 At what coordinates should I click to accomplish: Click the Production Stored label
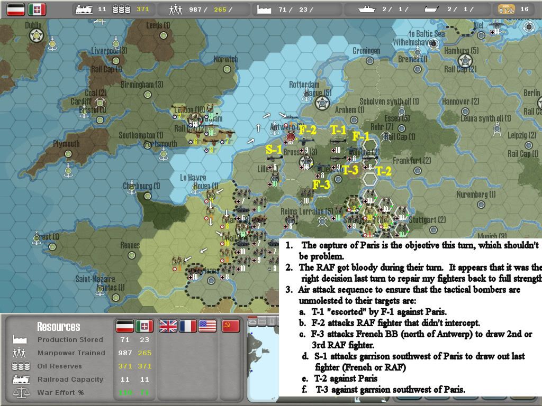click(x=70, y=340)
